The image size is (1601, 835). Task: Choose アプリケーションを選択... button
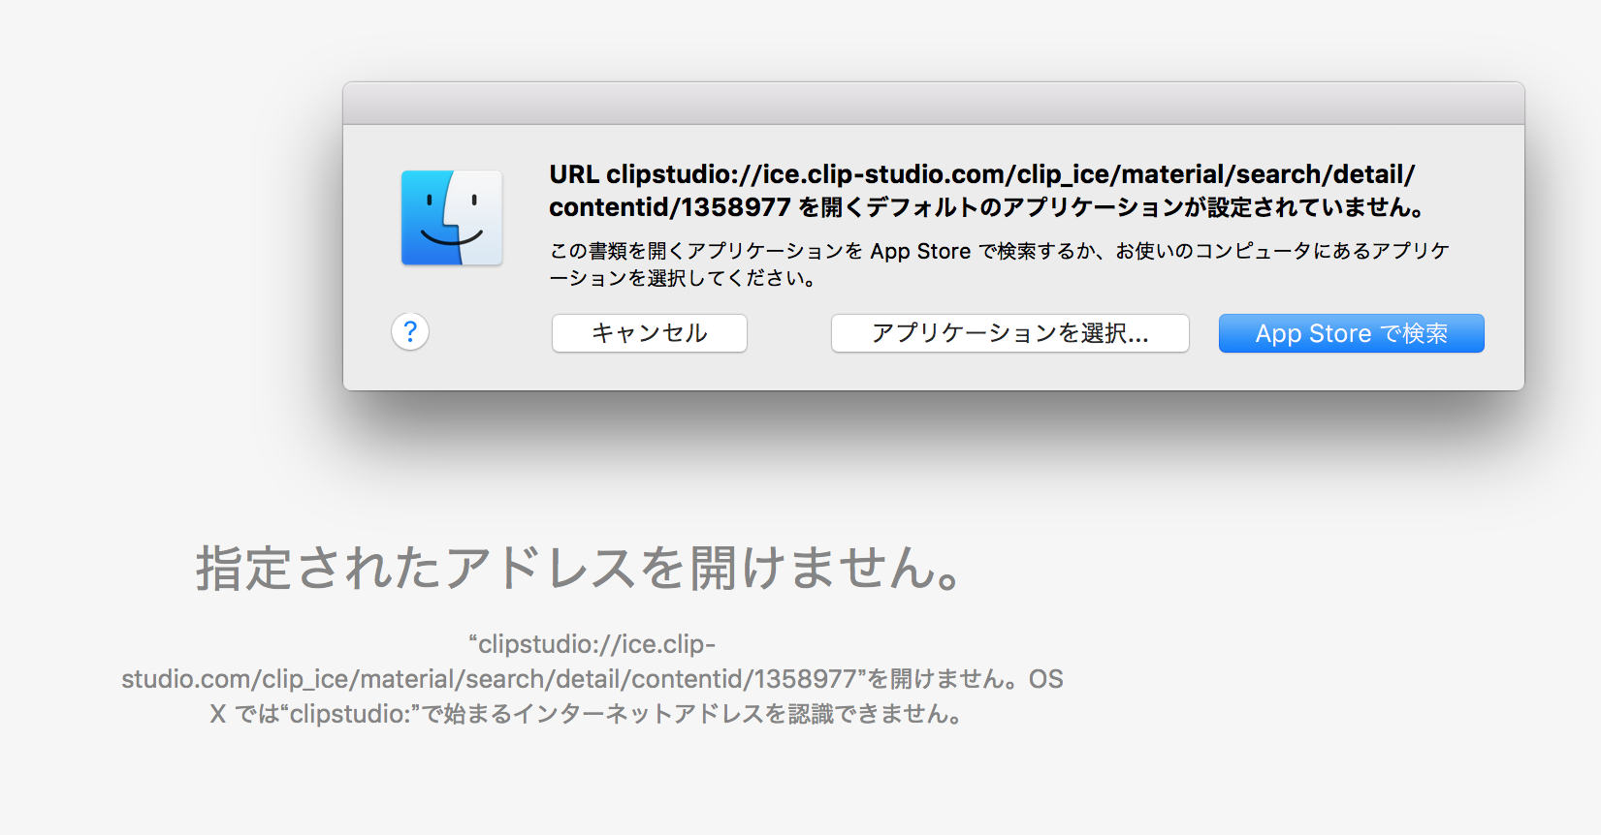1009,333
